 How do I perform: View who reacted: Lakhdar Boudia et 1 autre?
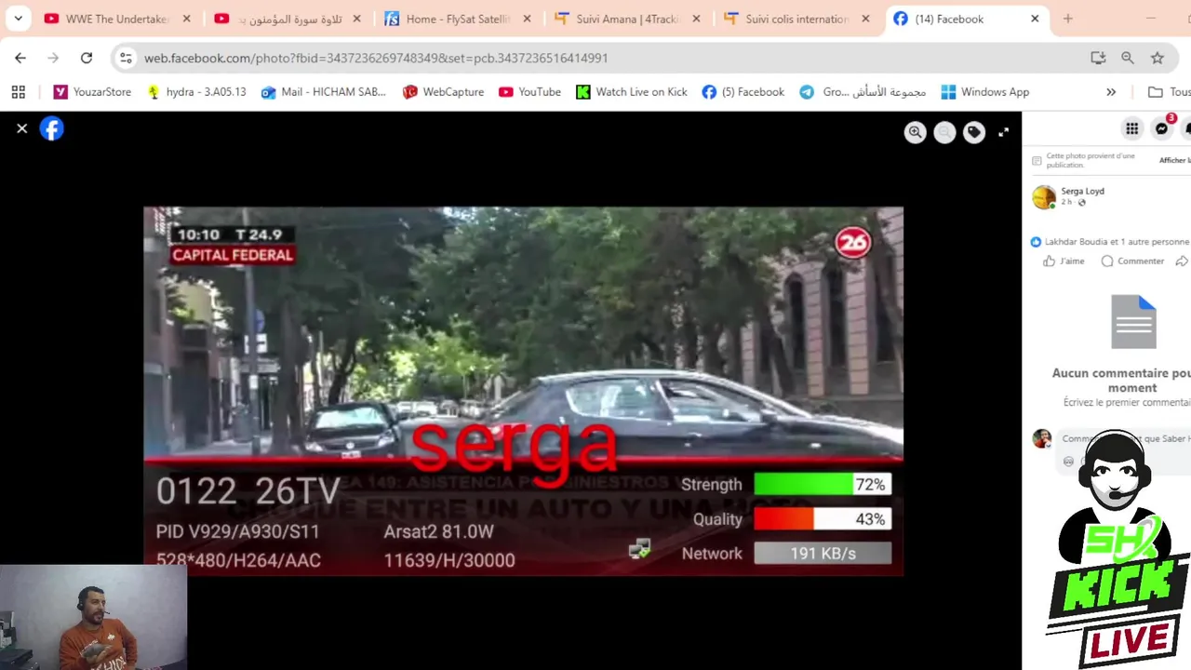[1117, 242]
